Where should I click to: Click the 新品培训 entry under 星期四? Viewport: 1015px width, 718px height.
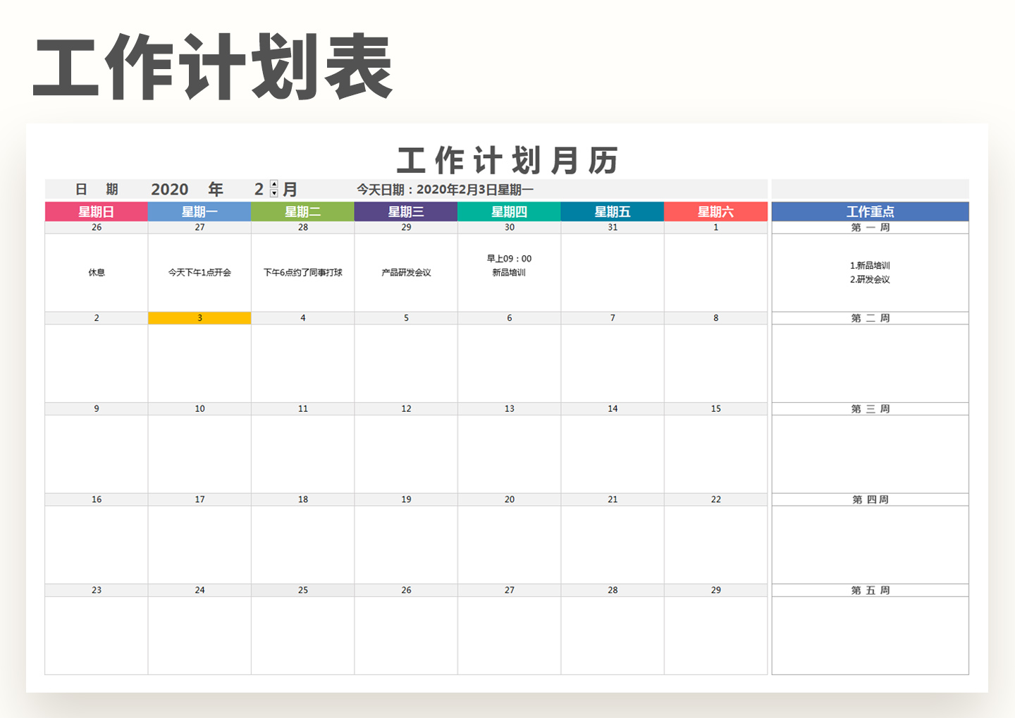(x=509, y=272)
